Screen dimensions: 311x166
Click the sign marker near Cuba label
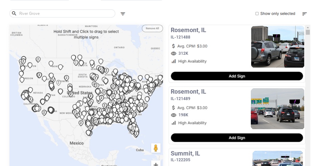coord(136,134)
